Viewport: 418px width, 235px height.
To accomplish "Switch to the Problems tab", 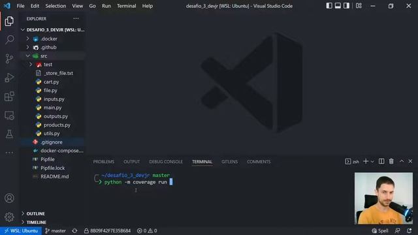I will (x=104, y=162).
